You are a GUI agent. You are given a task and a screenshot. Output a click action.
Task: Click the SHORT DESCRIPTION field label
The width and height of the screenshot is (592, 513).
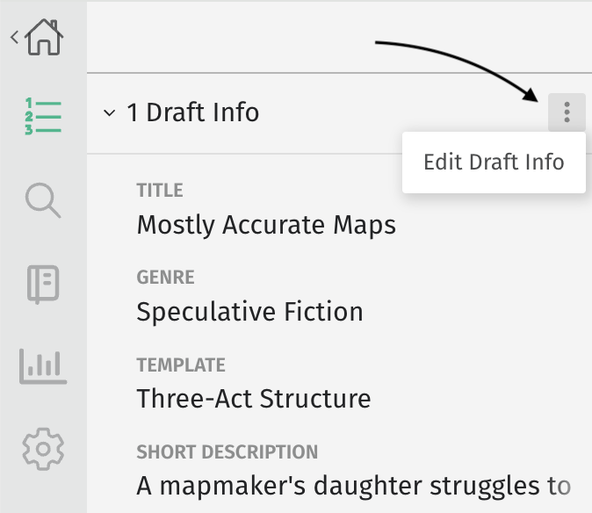227,452
